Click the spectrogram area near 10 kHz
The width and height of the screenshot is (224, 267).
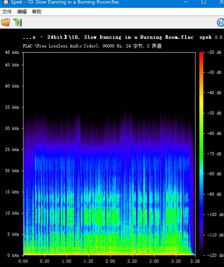pyautogui.click(x=109, y=213)
